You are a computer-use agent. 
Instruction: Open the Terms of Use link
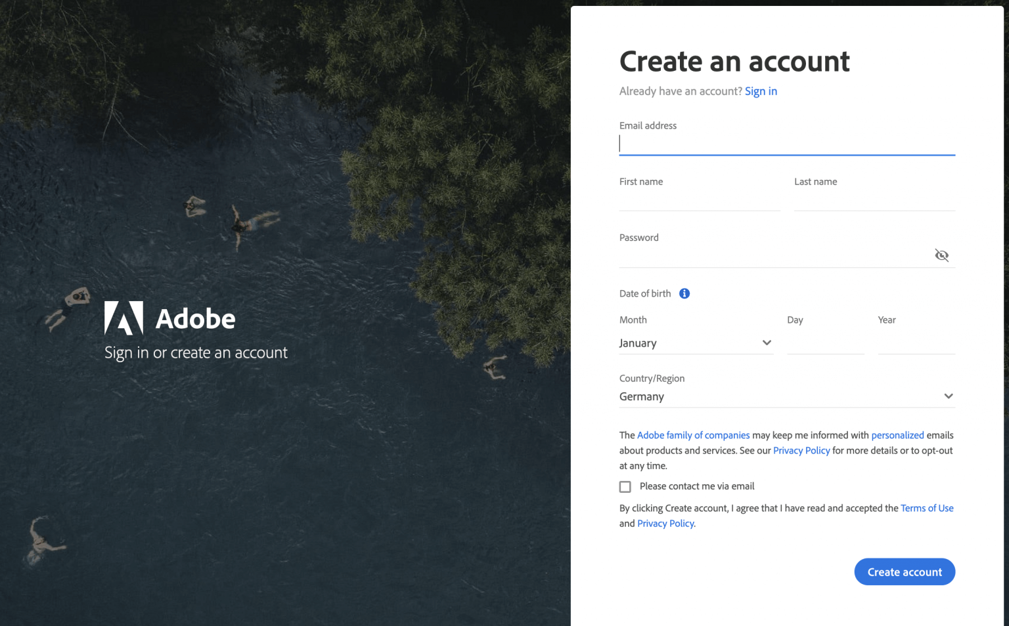pyautogui.click(x=926, y=508)
